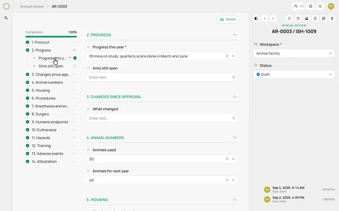339x211 pixels.
Task: Collapse the Progress this year field arrow
Action: point(88,47)
